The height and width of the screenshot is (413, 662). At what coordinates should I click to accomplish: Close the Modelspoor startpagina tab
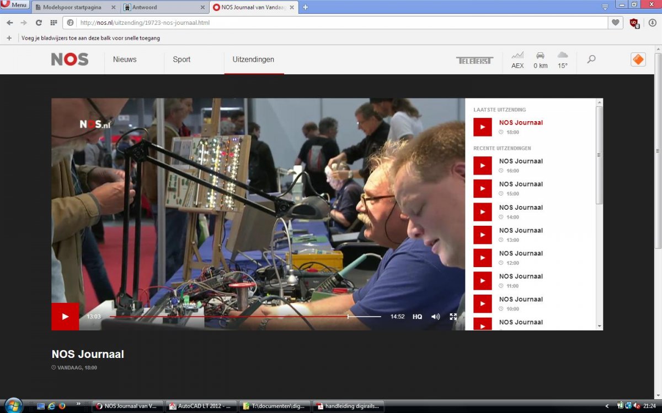(114, 7)
